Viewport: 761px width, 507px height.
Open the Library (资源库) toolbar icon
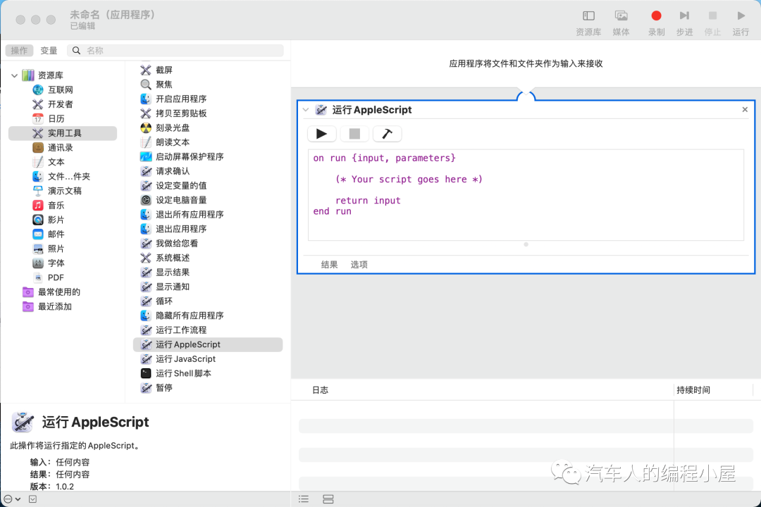click(588, 16)
